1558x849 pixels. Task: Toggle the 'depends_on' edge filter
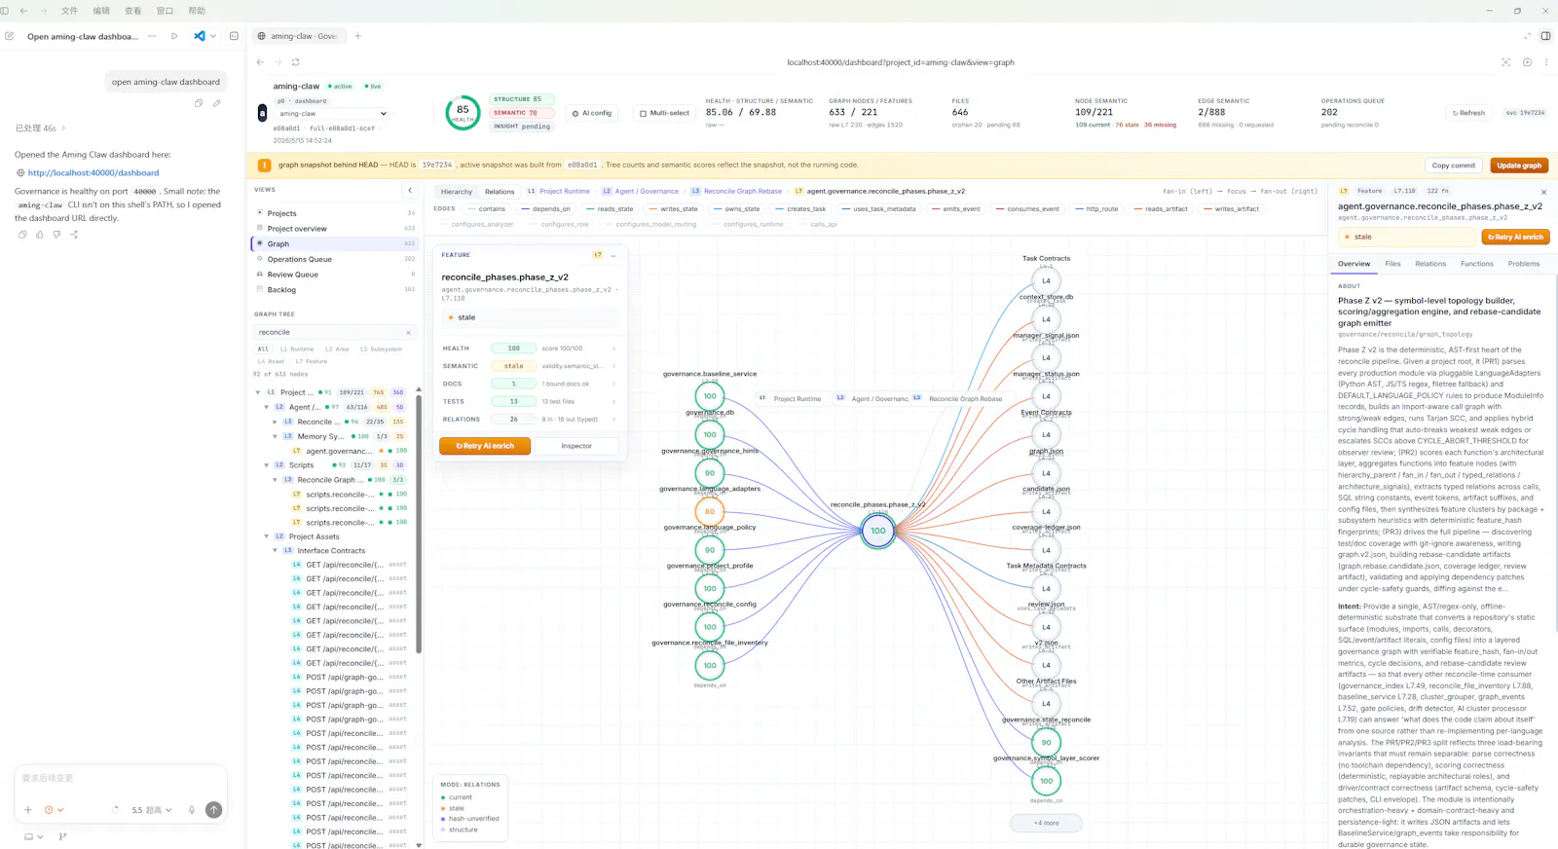click(544, 209)
